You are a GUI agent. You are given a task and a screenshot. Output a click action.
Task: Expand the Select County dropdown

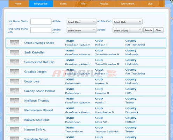click(x=128, y=30)
